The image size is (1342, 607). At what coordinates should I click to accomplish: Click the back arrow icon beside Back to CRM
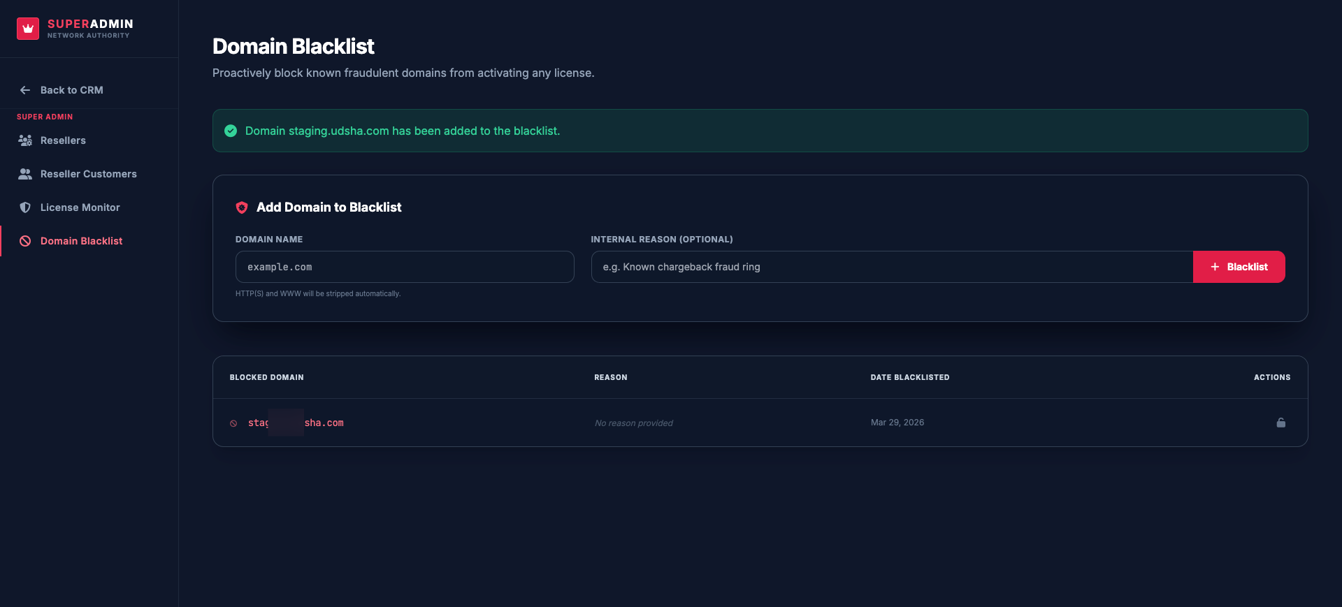pyautogui.click(x=25, y=90)
